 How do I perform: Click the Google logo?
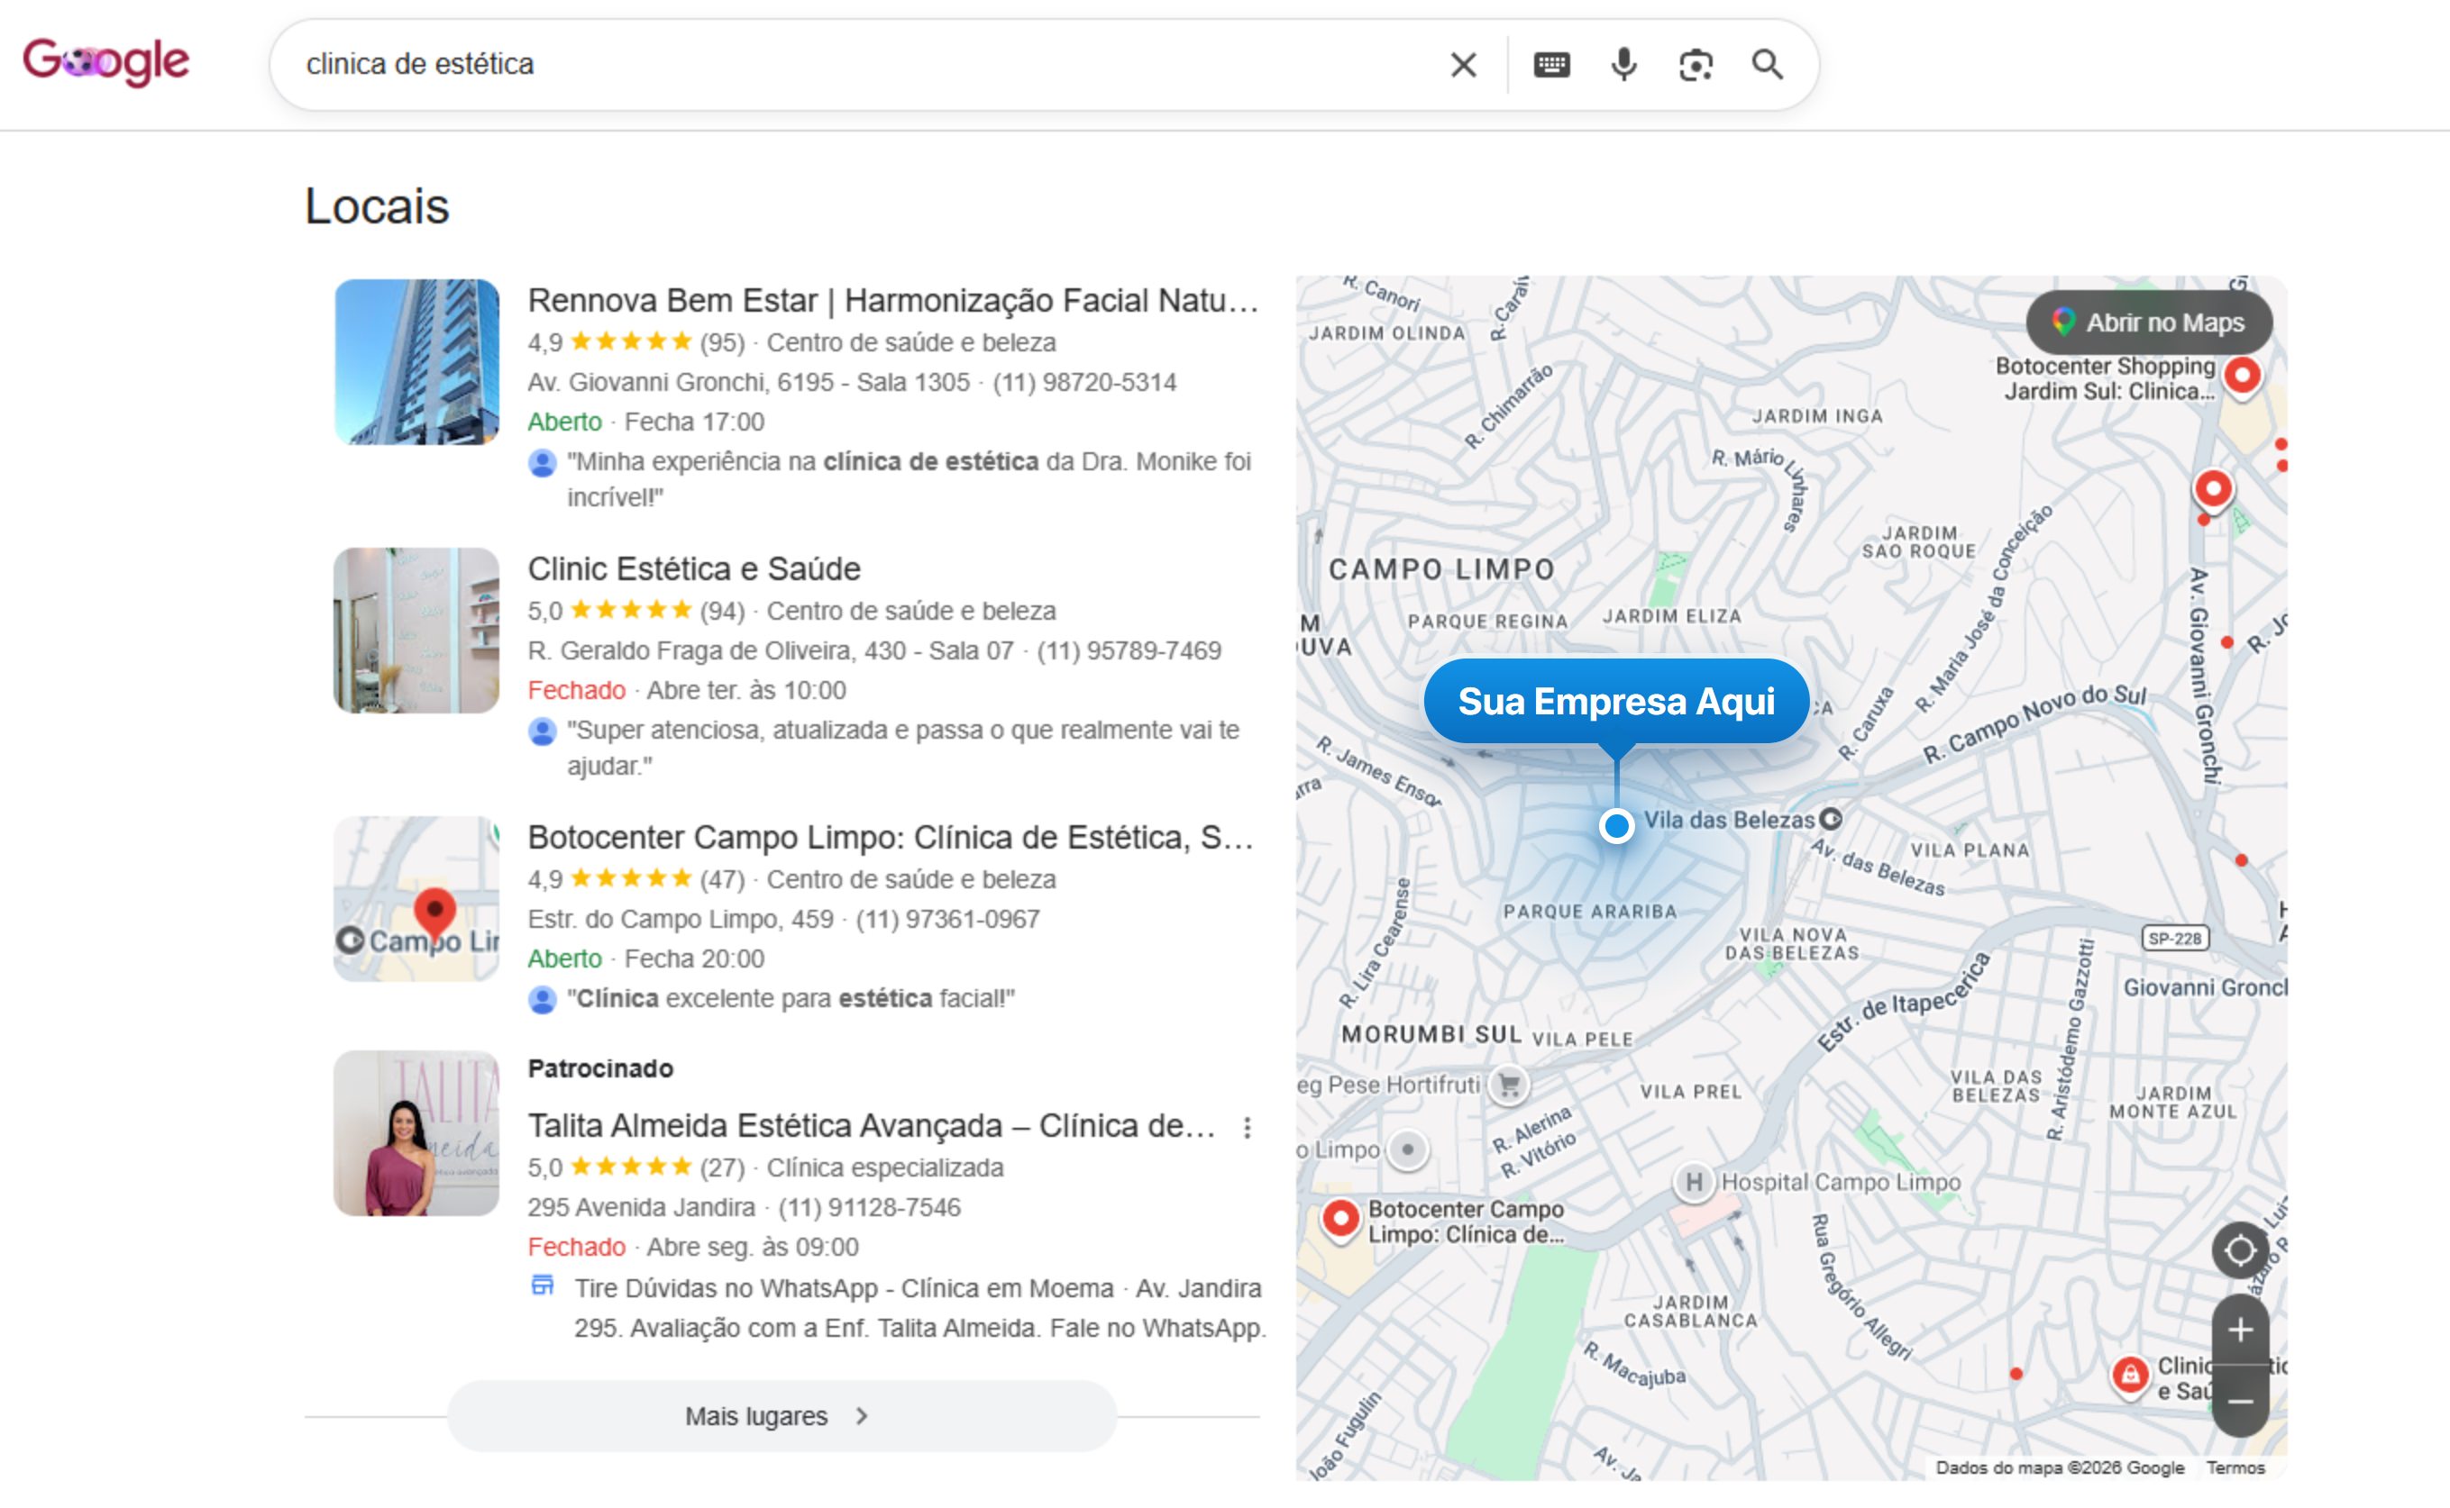click(x=105, y=63)
